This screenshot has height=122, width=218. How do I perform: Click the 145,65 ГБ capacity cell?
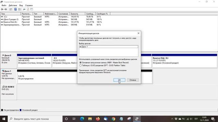tap(75, 17)
